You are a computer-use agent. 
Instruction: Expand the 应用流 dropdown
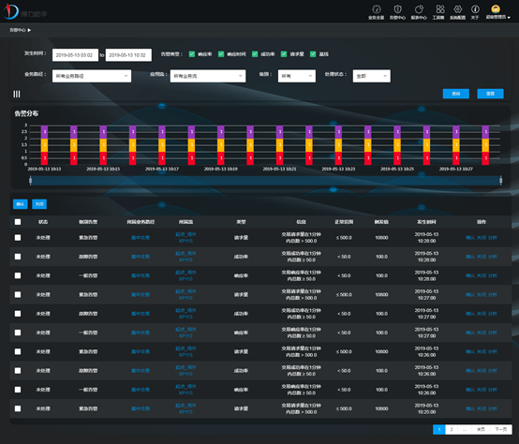pyautogui.click(x=208, y=76)
